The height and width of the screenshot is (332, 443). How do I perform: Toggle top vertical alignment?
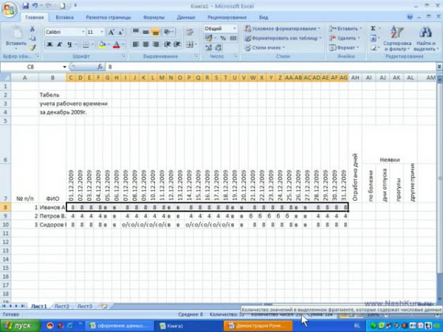(136, 32)
